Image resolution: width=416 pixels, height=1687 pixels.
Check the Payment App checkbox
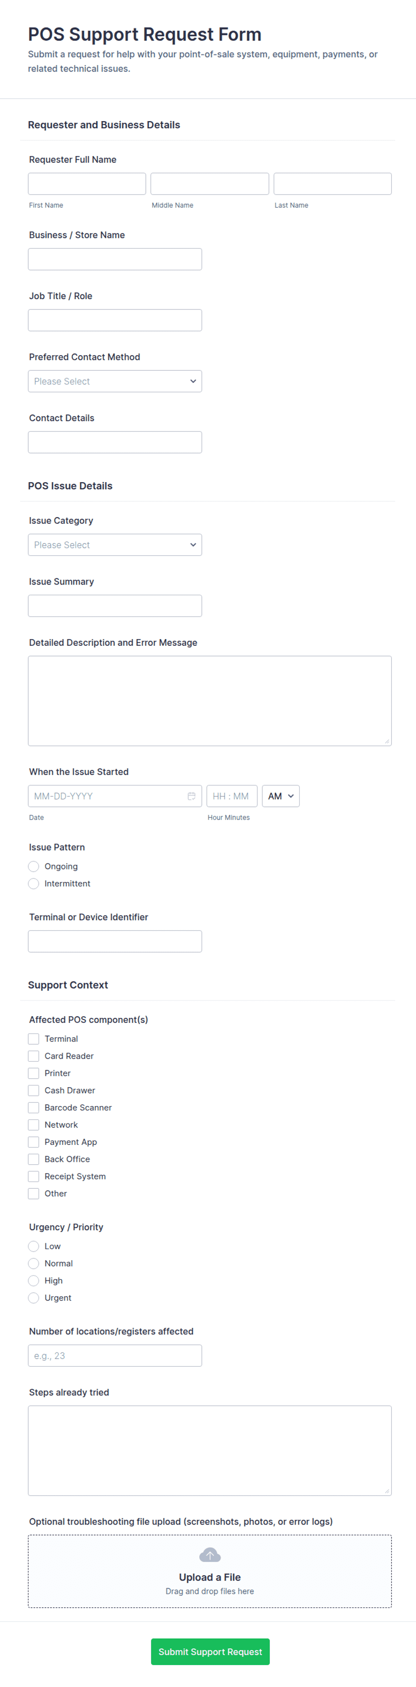click(x=34, y=1141)
